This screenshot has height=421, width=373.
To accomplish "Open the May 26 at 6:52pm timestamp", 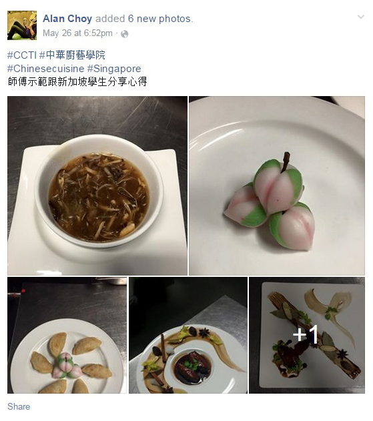I will pos(77,33).
